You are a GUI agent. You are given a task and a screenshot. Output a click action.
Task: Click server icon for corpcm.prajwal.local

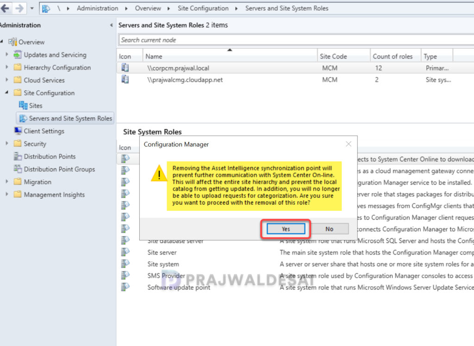(125, 68)
